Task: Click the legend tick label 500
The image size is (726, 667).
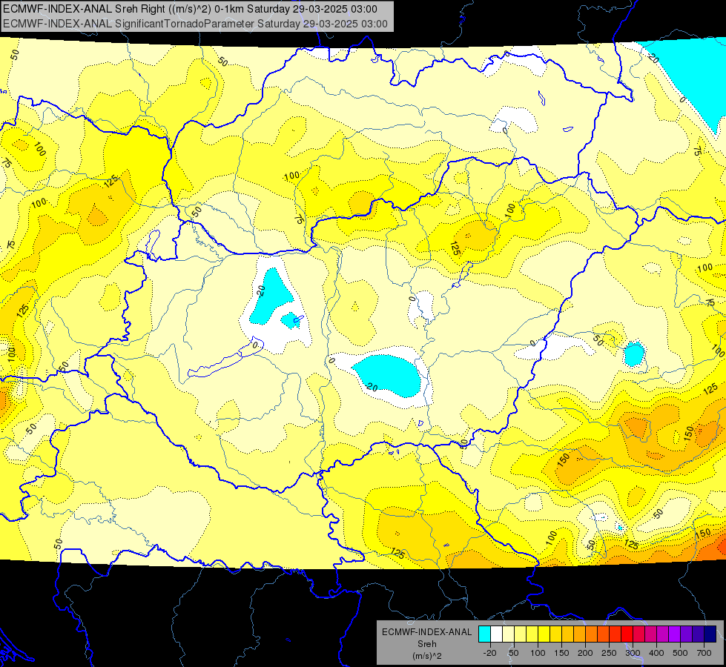Action: [680, 653]
